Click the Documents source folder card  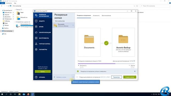(x=89, y=42)
